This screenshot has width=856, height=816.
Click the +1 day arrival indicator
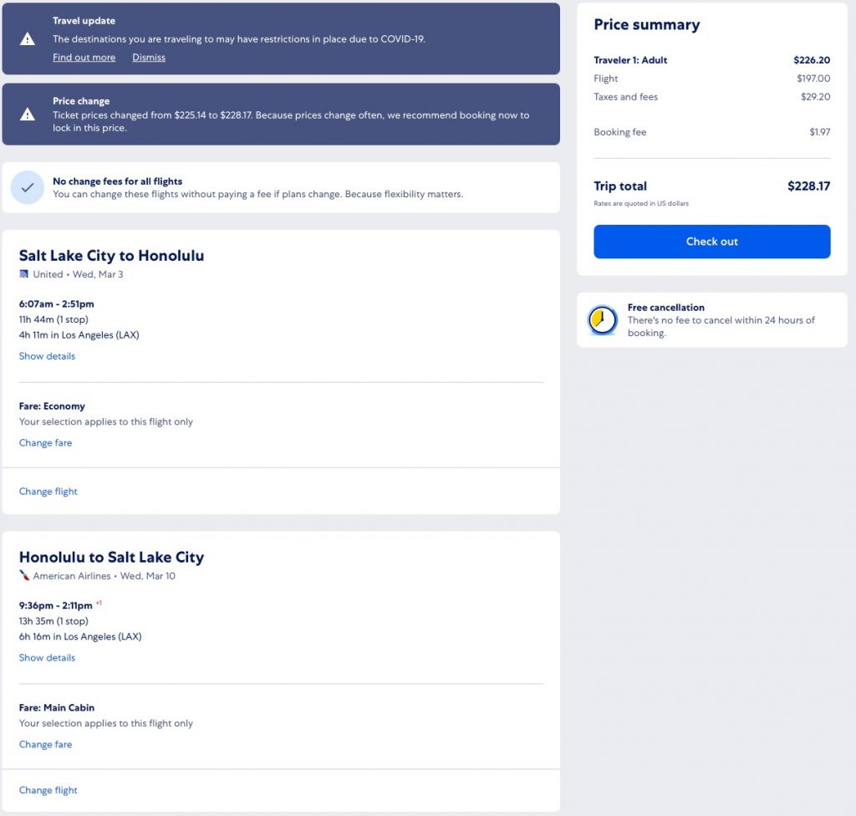99,603
